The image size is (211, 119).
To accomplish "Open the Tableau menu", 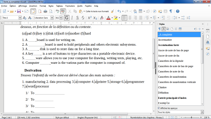I will 59,6.
